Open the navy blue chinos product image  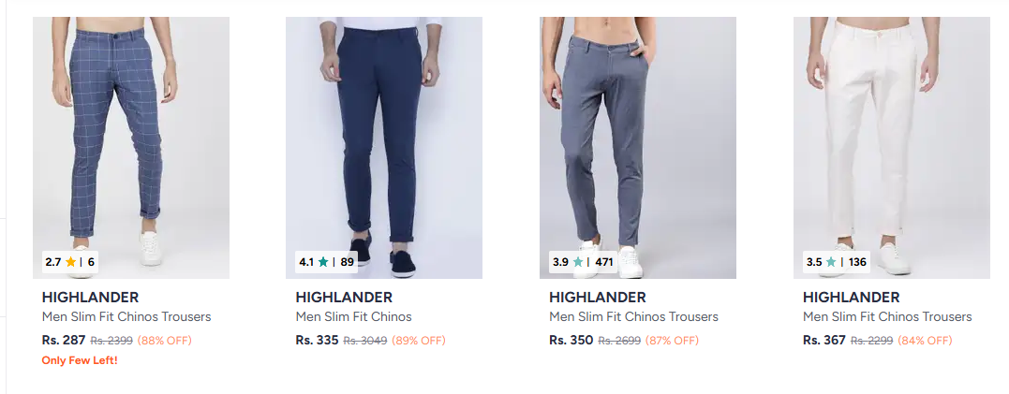click(384, 147)
